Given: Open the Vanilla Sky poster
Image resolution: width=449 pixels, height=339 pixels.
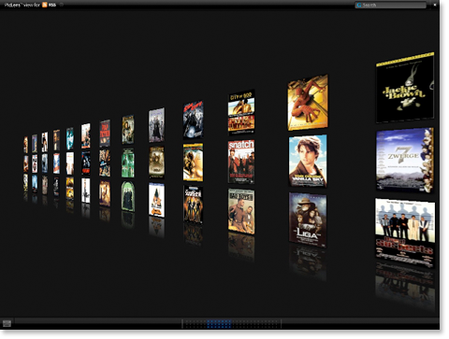Looking at the screenshot, I should [x=308, y=161].
